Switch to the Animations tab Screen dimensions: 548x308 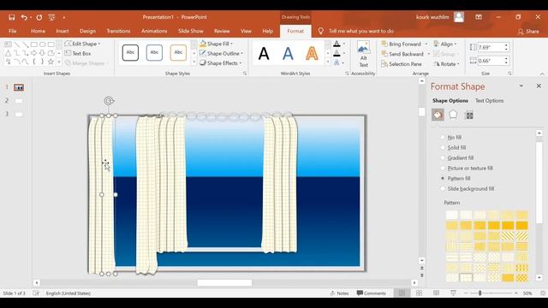click(x=154, y=31)
